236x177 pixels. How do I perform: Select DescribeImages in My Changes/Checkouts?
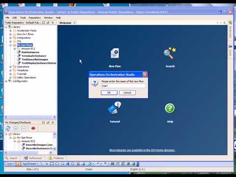(x=39, y=145)
